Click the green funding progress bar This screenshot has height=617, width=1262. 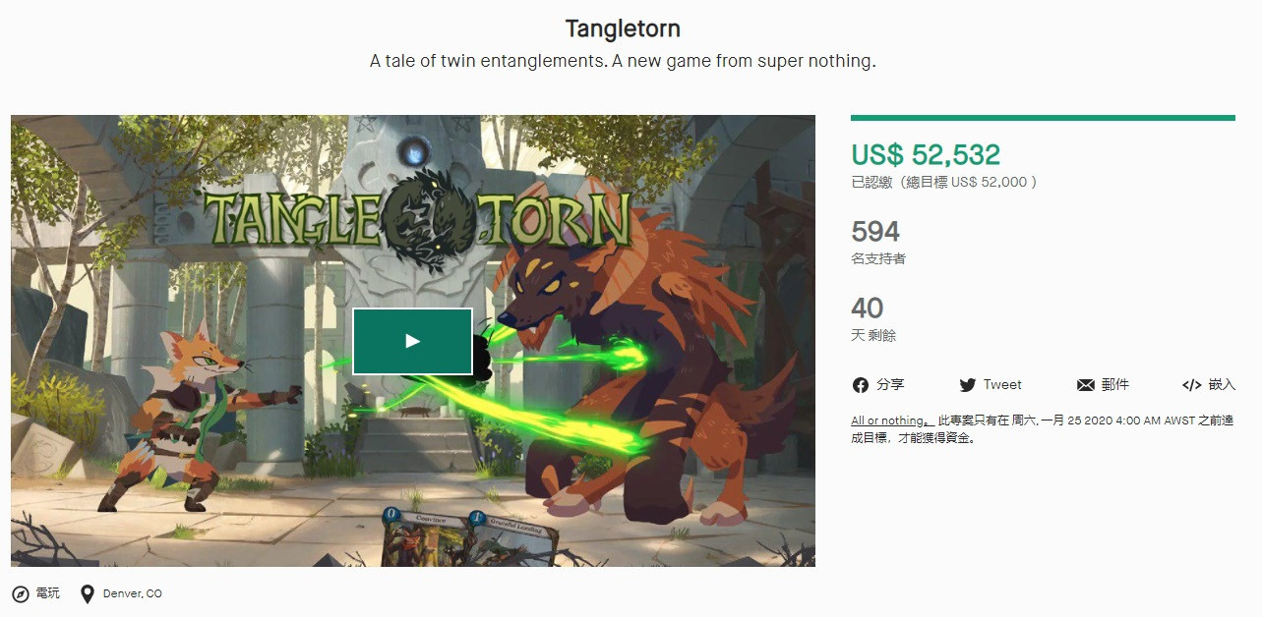click(1043, 118)
